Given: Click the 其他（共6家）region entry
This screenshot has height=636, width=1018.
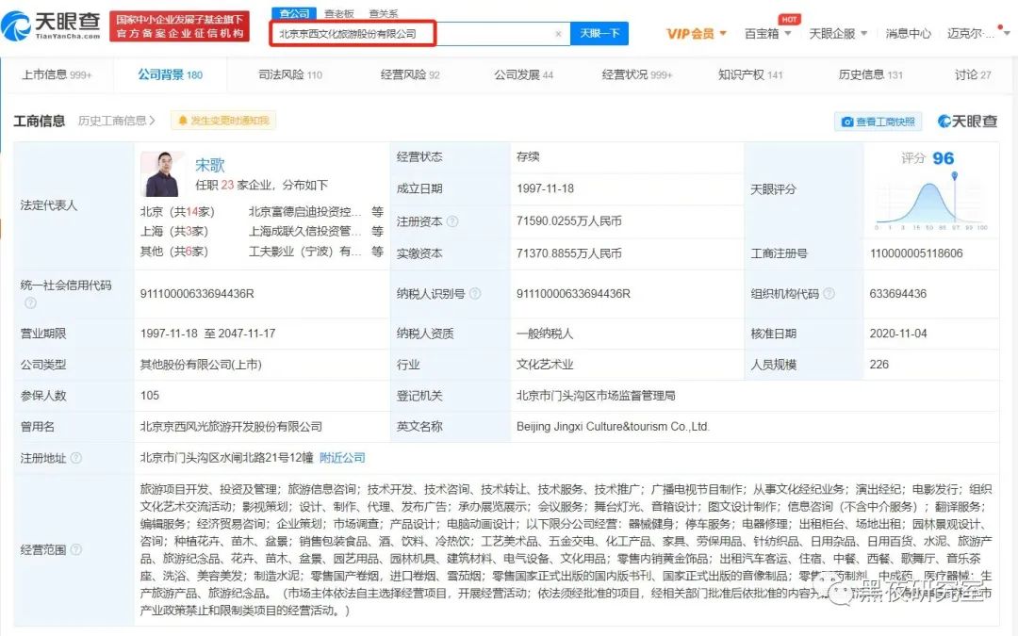Looking at the screenshot, I should (174, 252).
